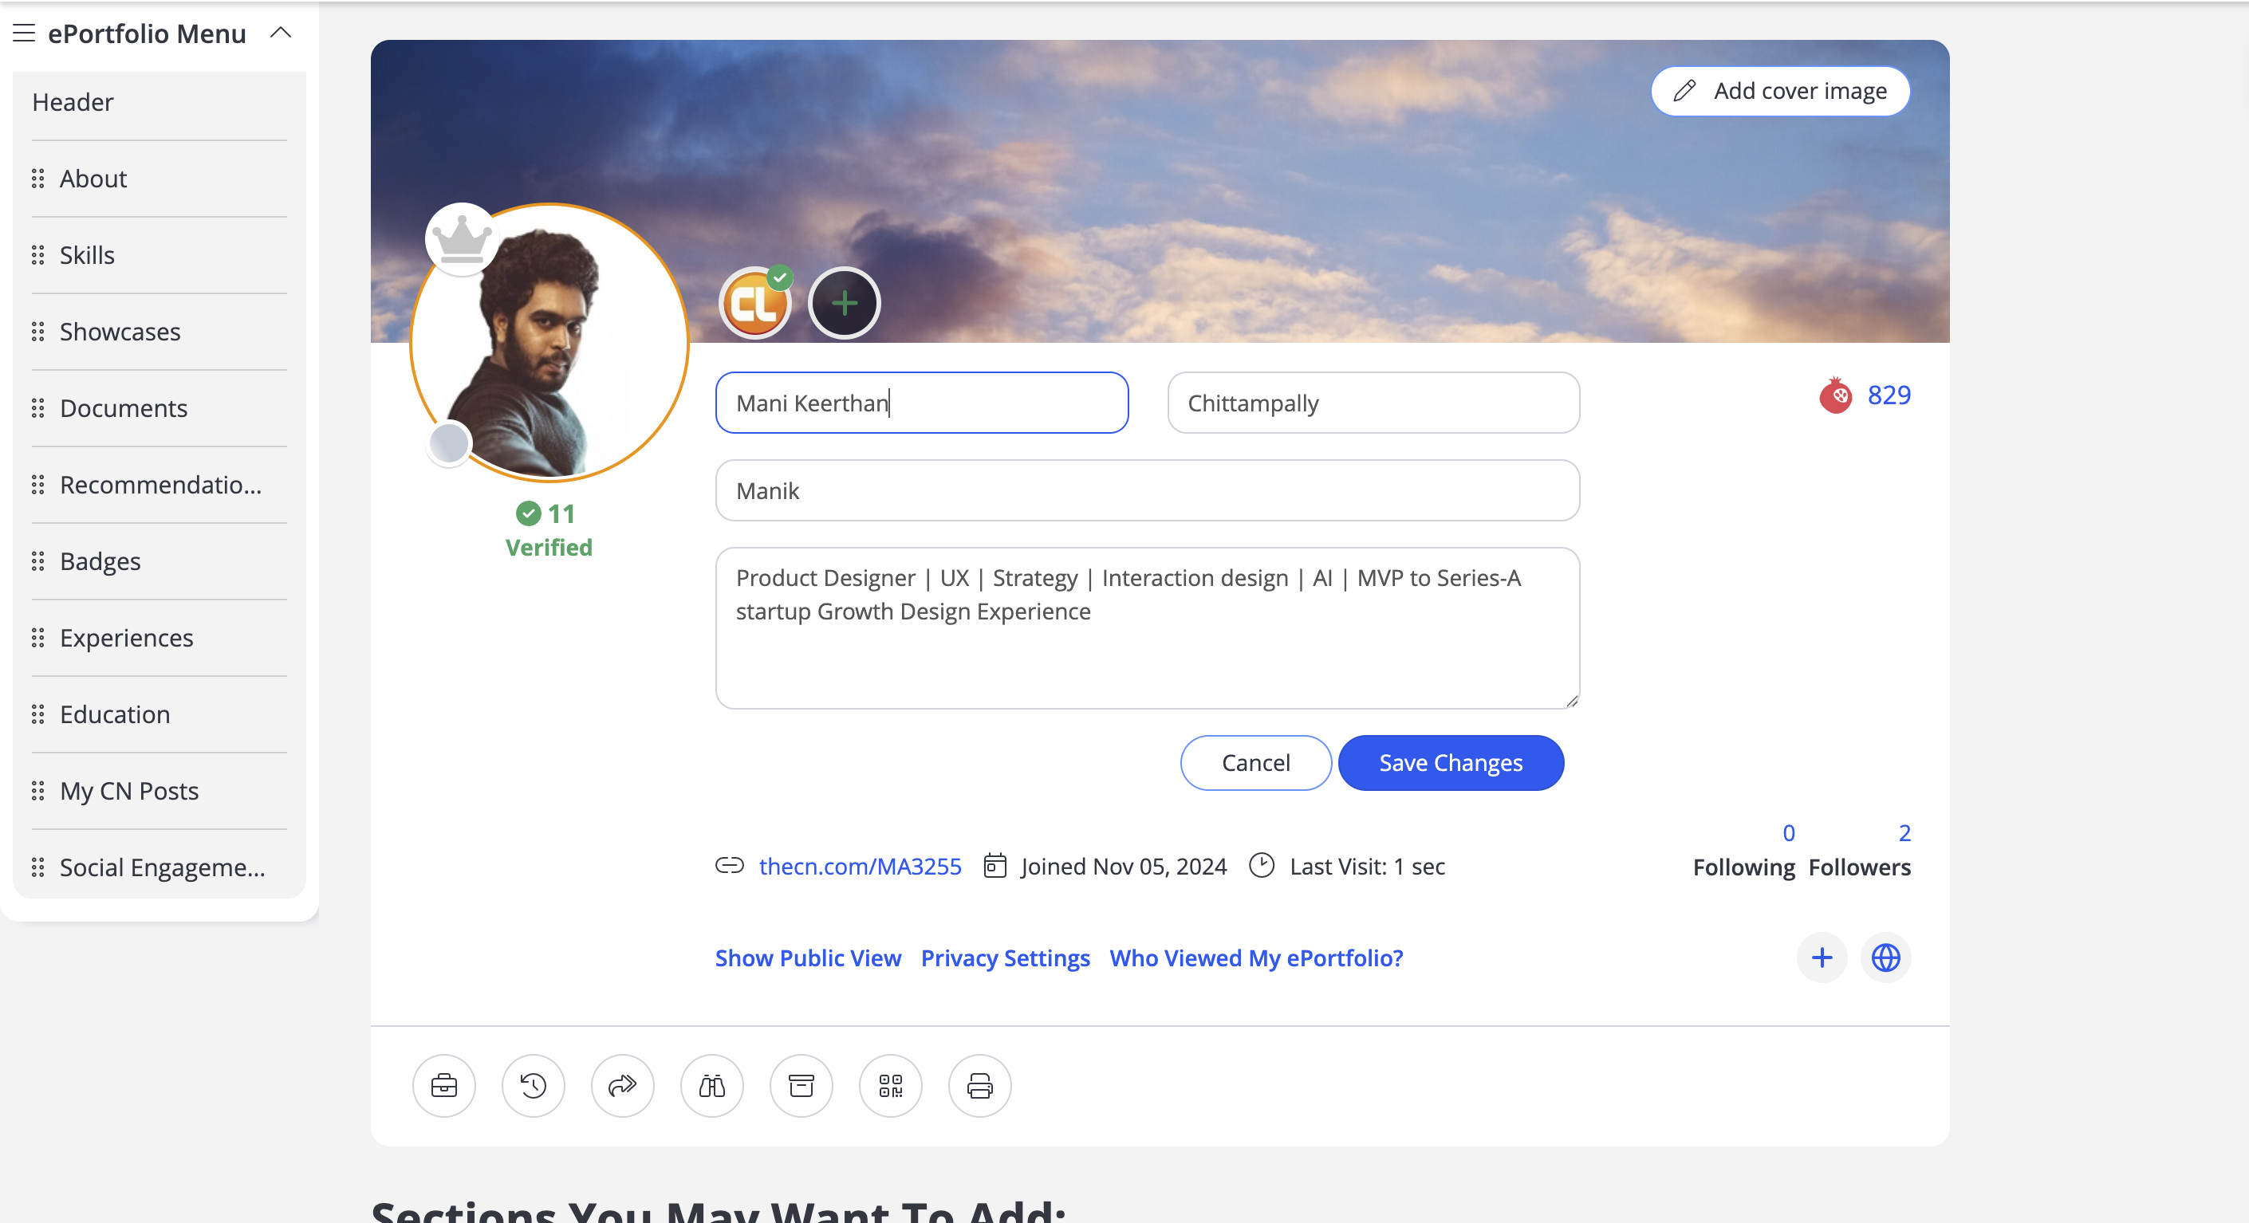Open the Experiences section
This screenshot has width=2249, height=1223.
point(127,638)
